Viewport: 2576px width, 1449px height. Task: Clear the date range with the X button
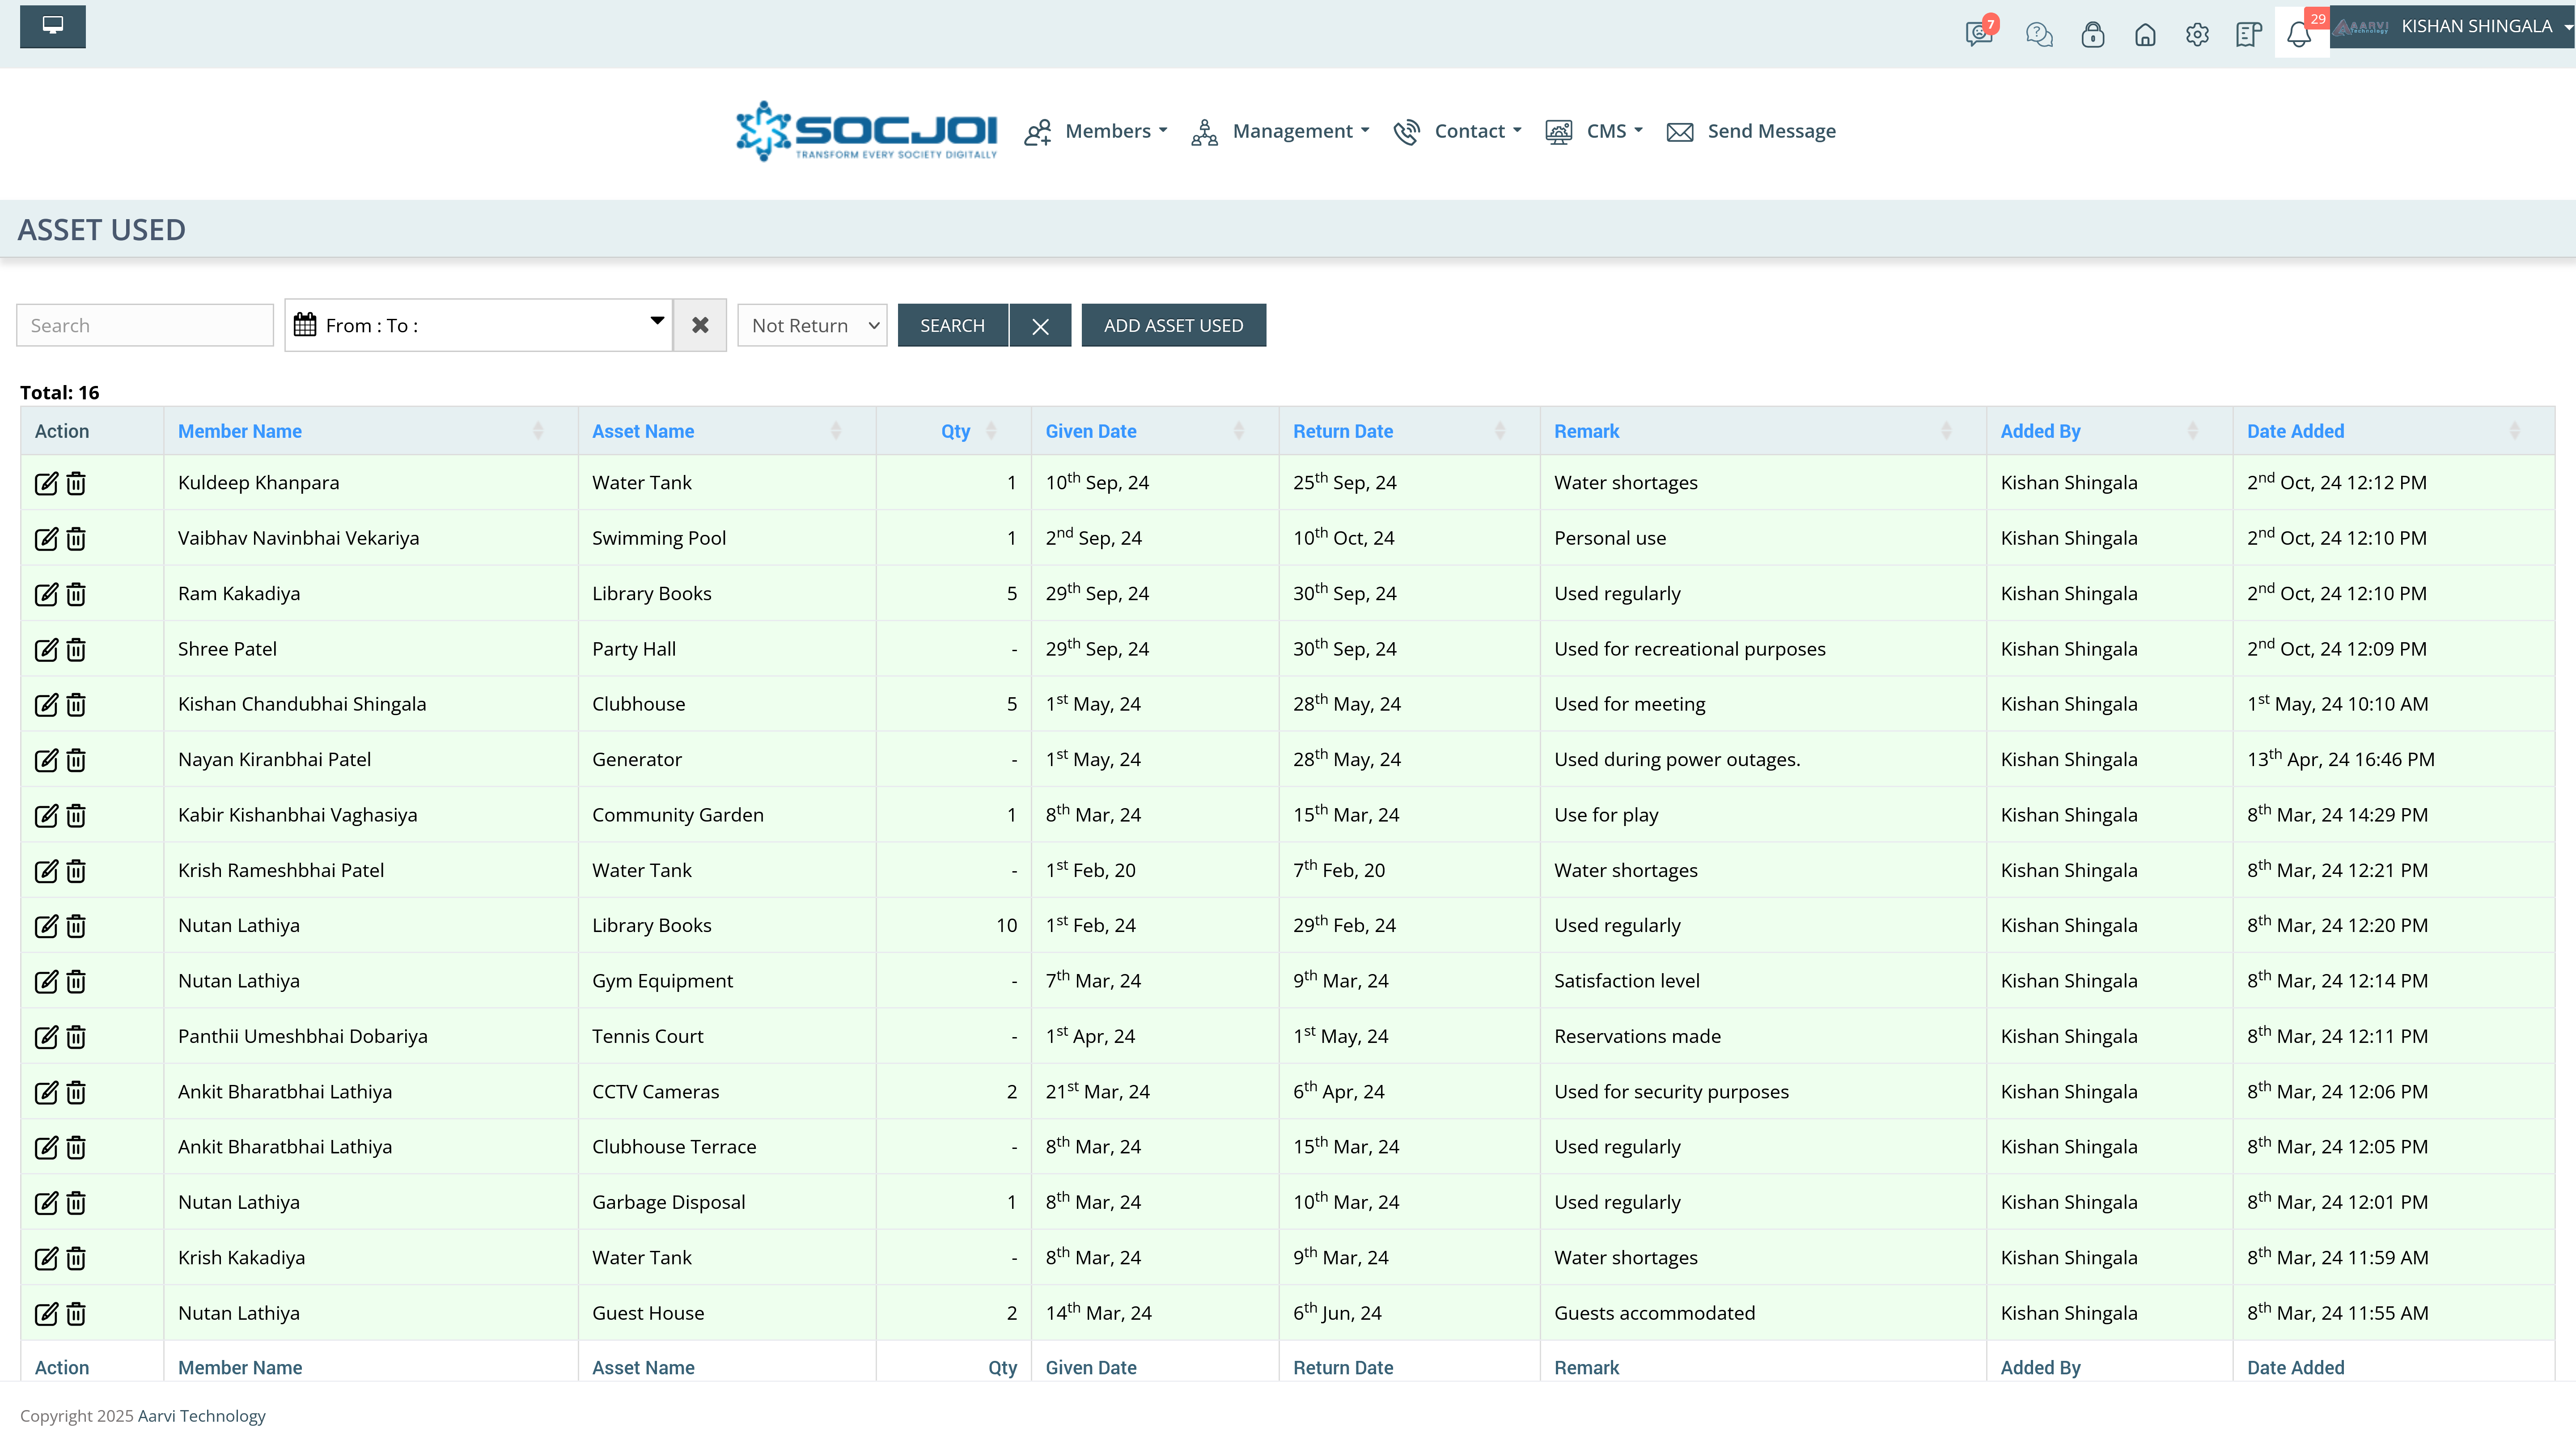(x=700, y=325)
